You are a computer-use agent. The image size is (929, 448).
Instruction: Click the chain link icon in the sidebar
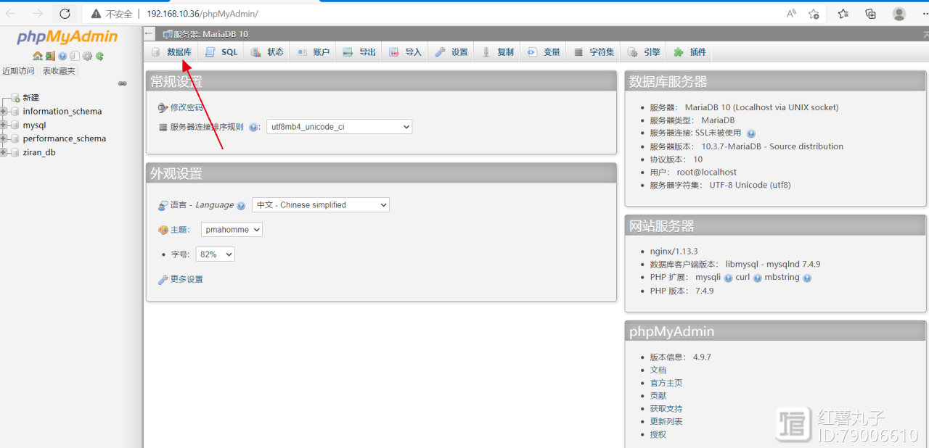[x=123, y=83]
